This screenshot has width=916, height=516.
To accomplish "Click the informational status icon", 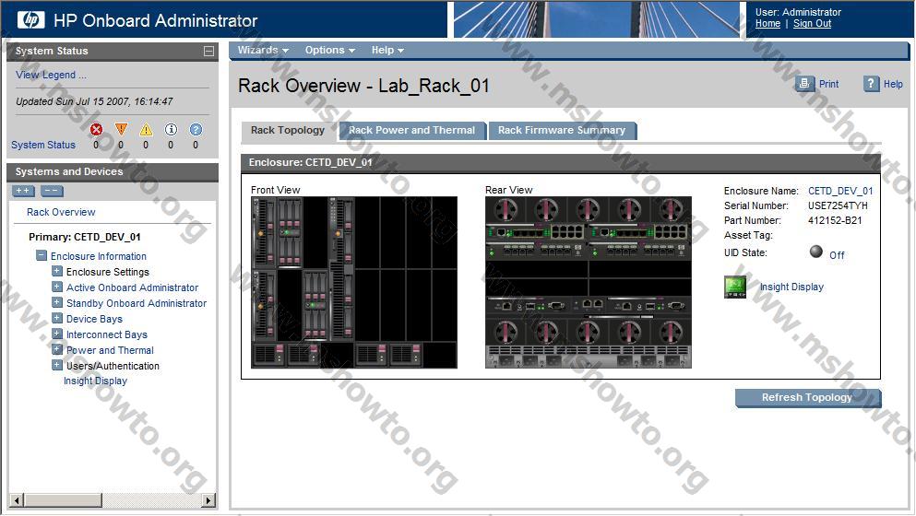I will [171, 130].
